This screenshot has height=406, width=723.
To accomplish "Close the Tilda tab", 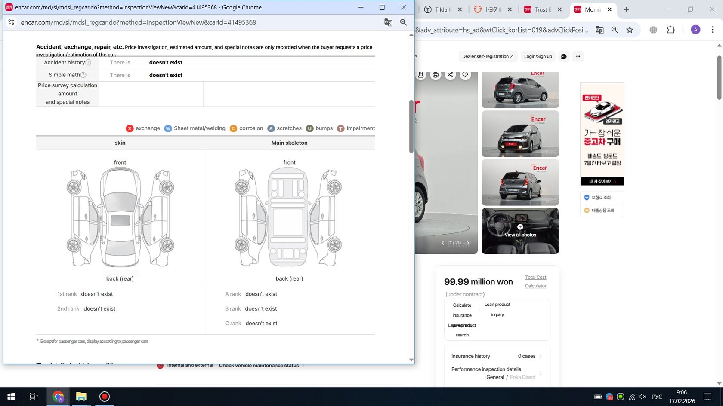I will (460, 9).
